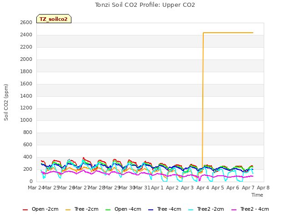Click the 'Apr 7' x-axis date label
Screen dimensions: 291x218
(x=248, y=188)
